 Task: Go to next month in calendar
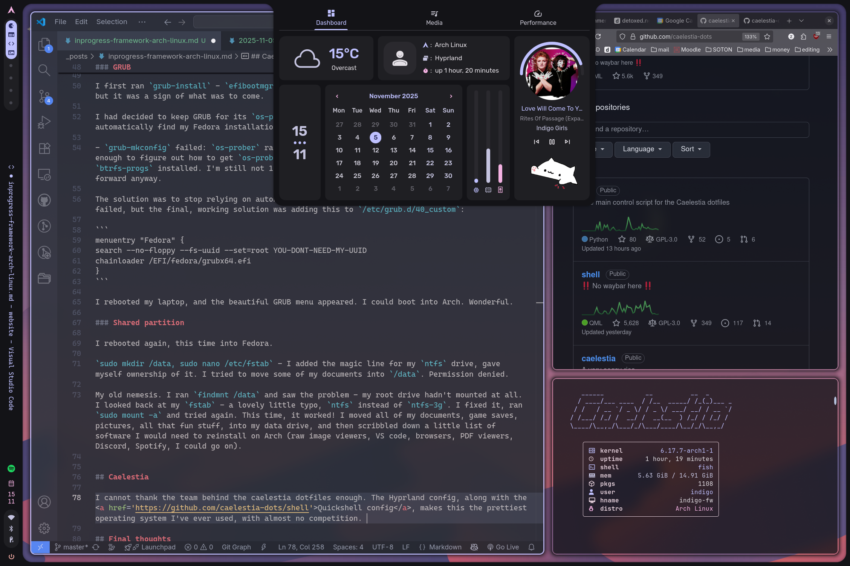451,96
